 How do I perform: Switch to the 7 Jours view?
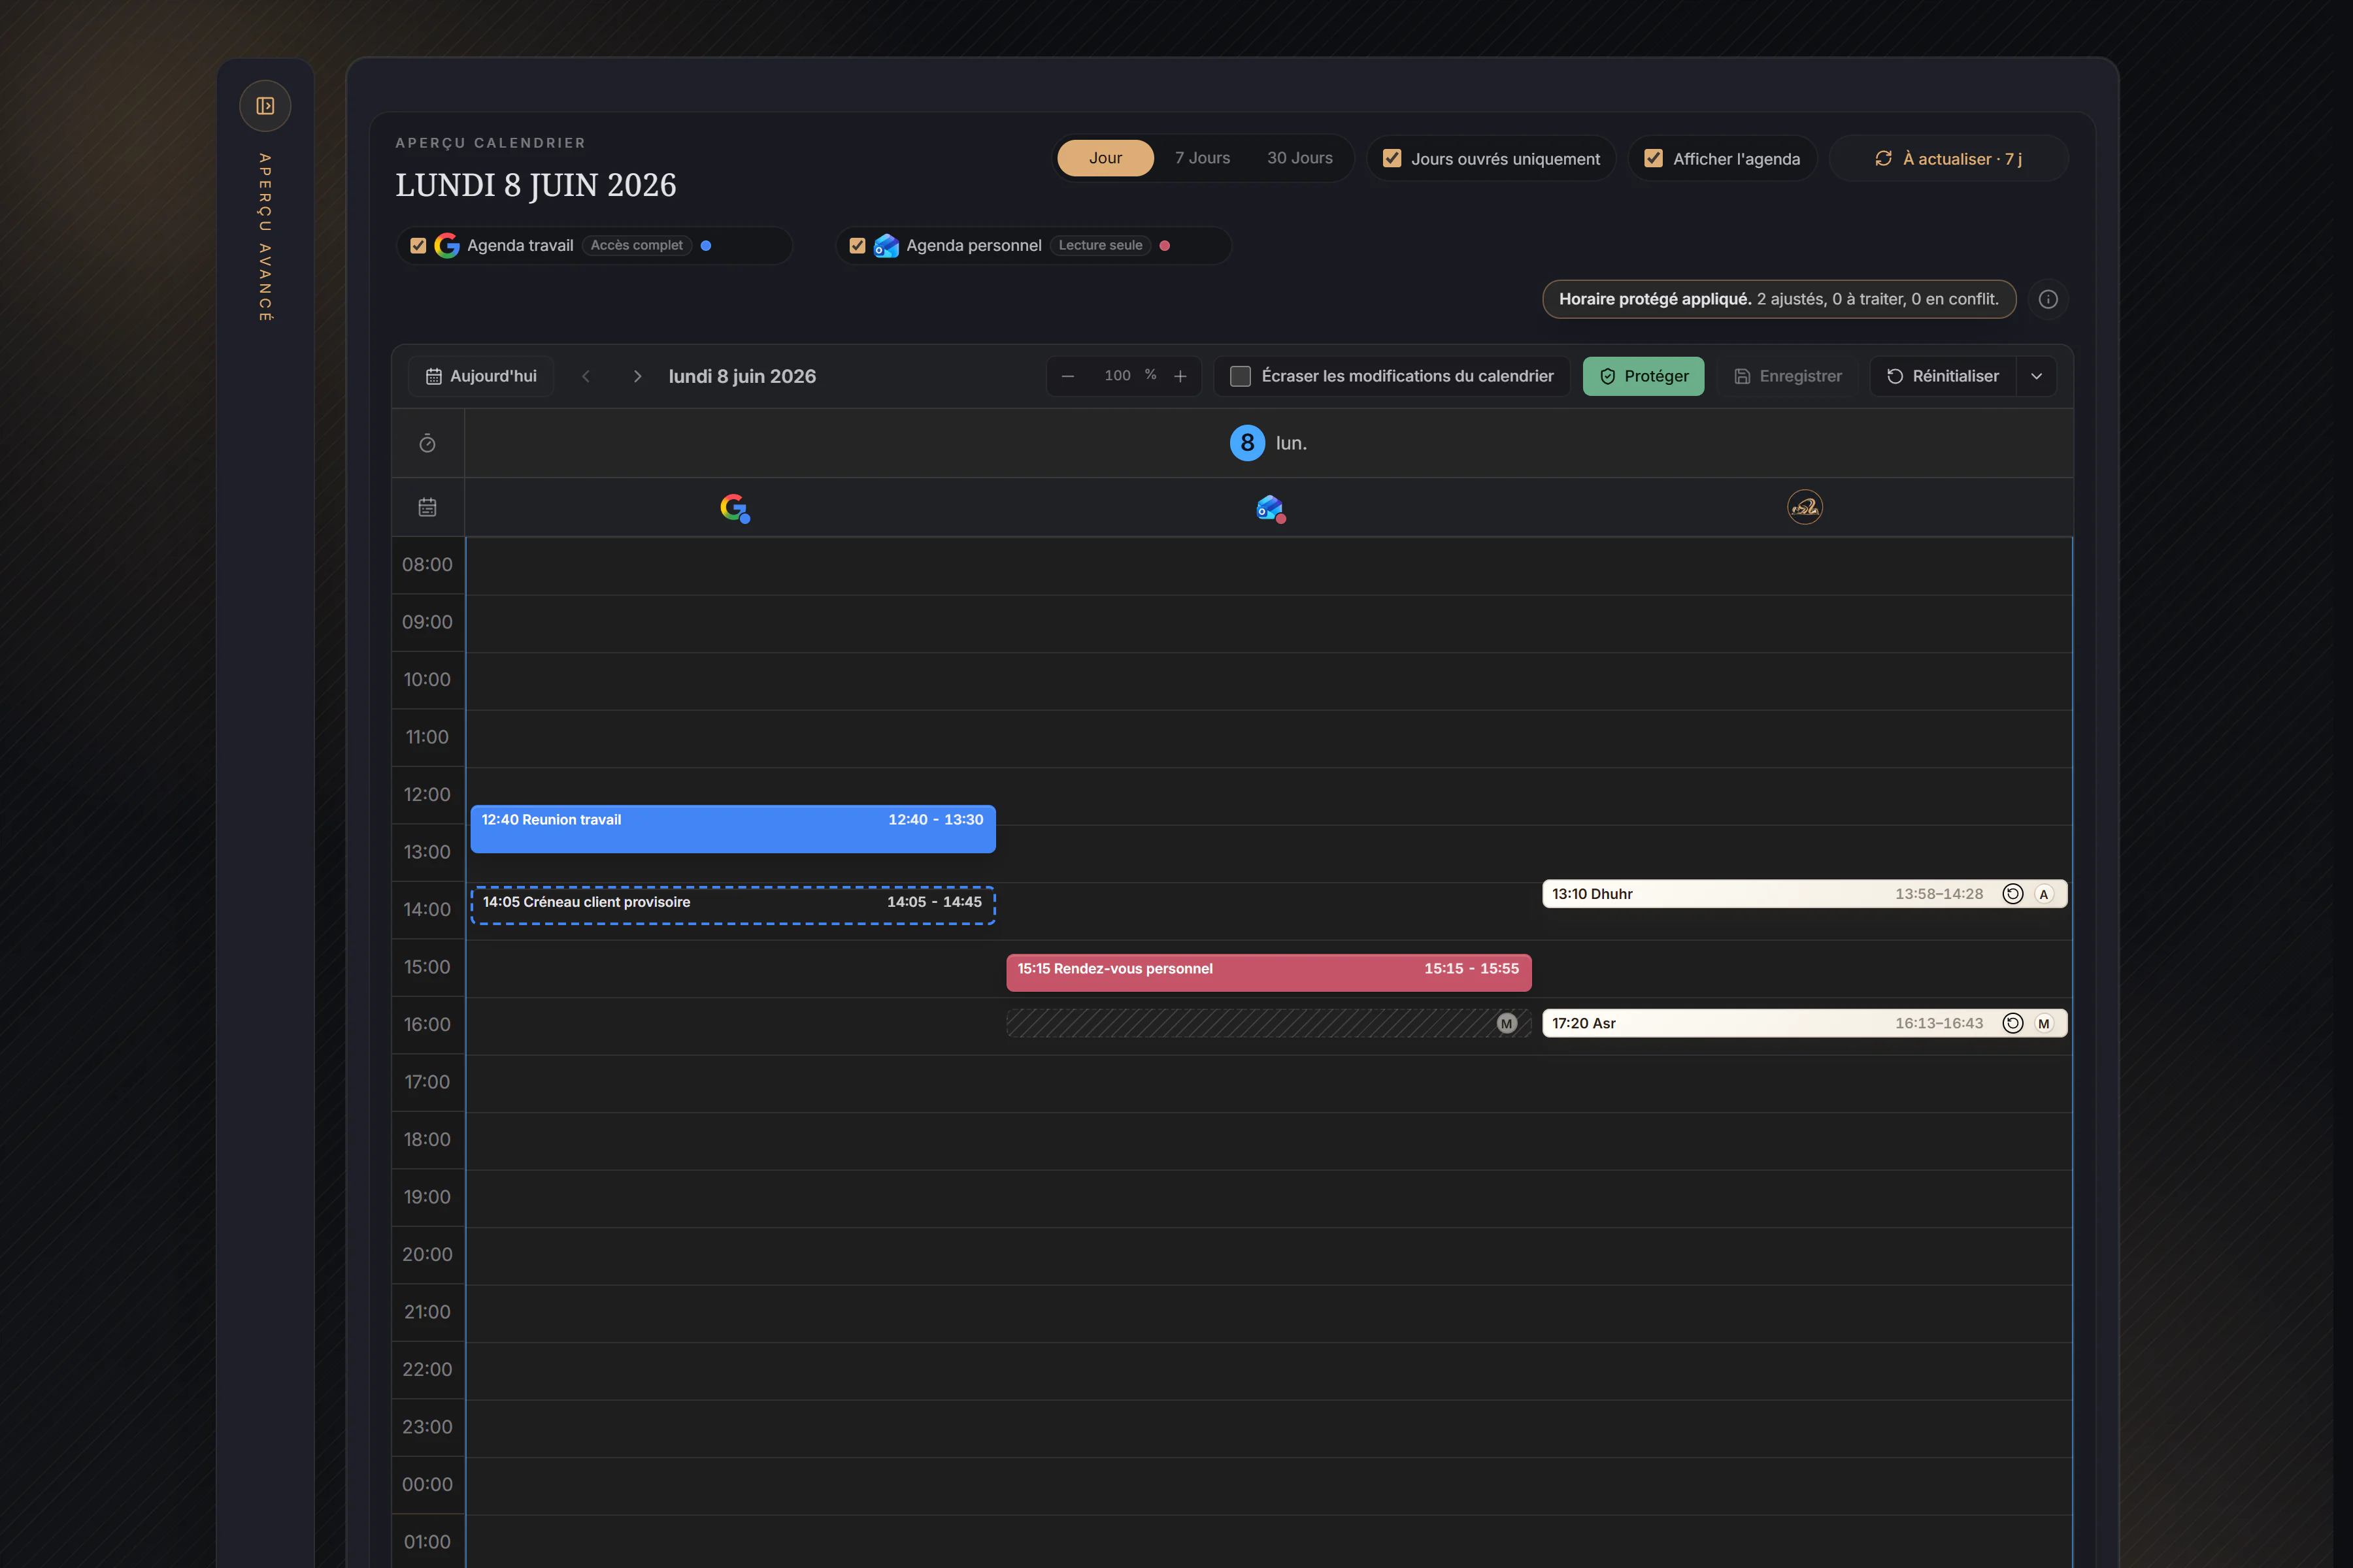pos(1203,158)
